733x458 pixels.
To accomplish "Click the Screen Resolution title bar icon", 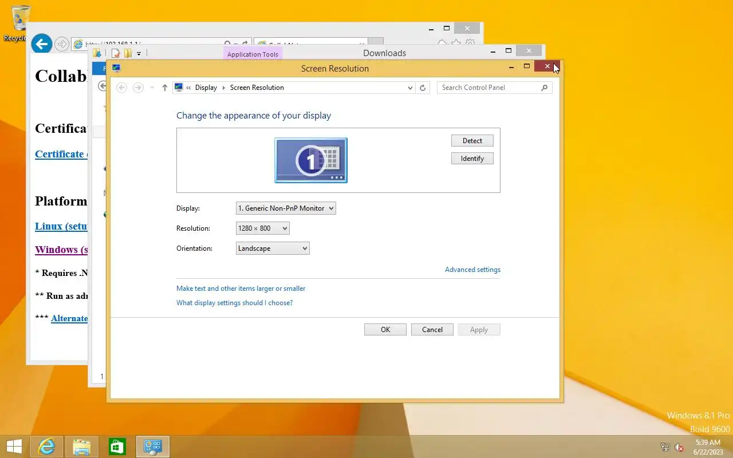I will (116, 68).
